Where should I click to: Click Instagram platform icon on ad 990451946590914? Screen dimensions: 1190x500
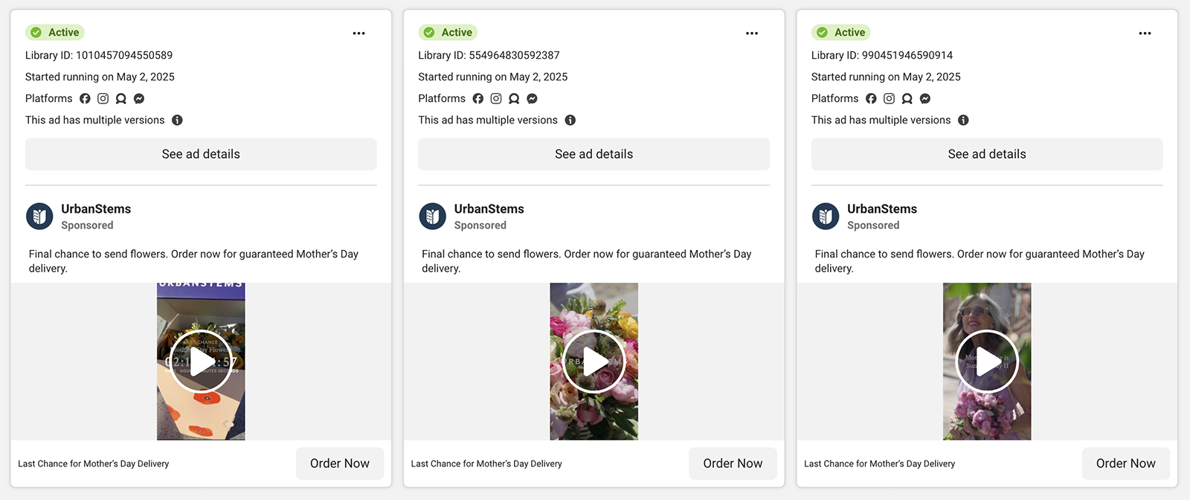tap(889, 98)
